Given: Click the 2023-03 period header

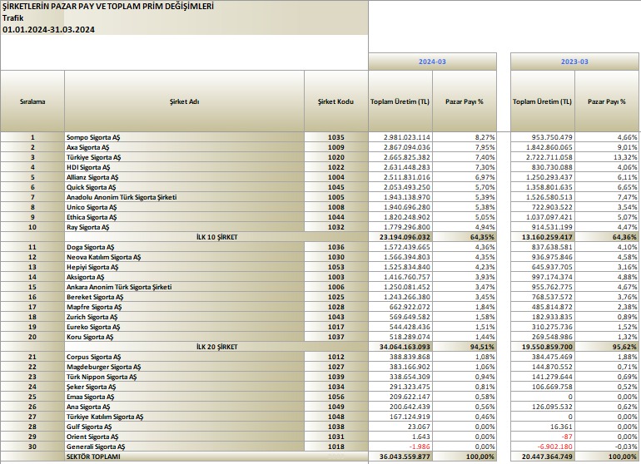Looking at the screenshot, I should [574, 62].
